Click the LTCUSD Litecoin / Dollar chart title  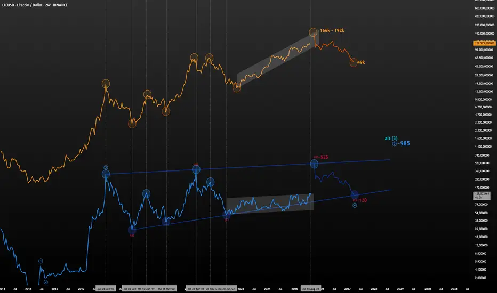click(x=35, y=5)
